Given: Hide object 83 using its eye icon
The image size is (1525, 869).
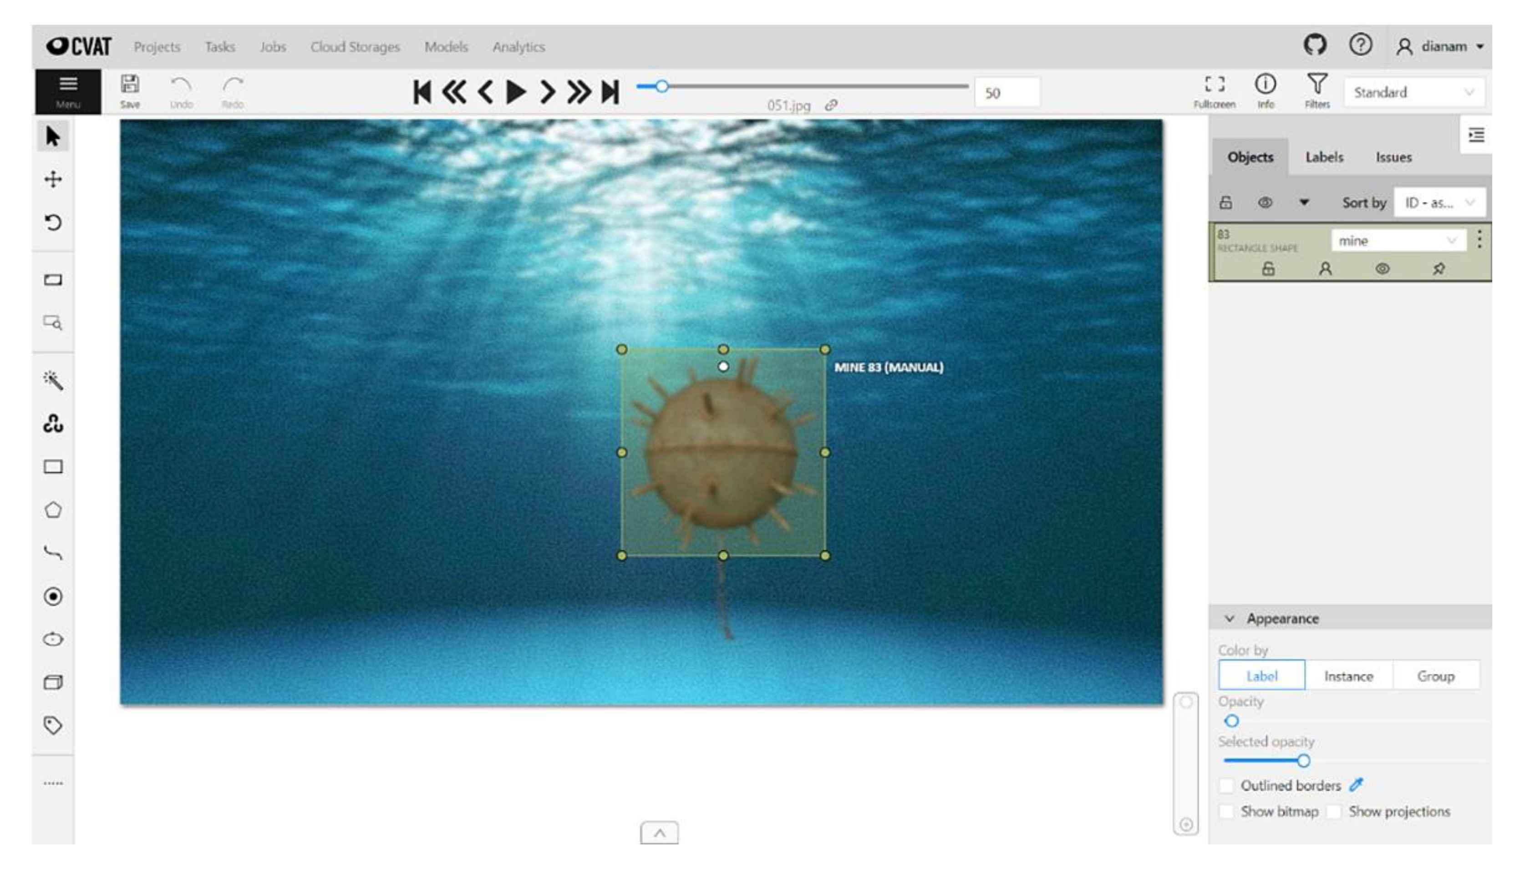Looking at the screenshot, I should pyautogui.click(x=1382, y=269).
